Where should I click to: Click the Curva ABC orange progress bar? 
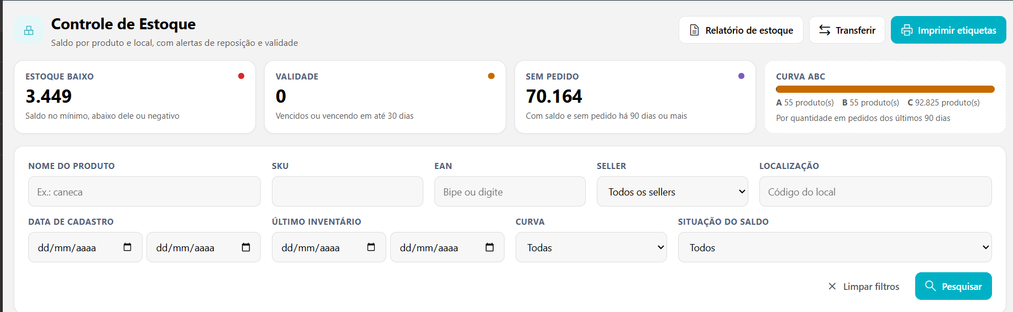(885, 89)
